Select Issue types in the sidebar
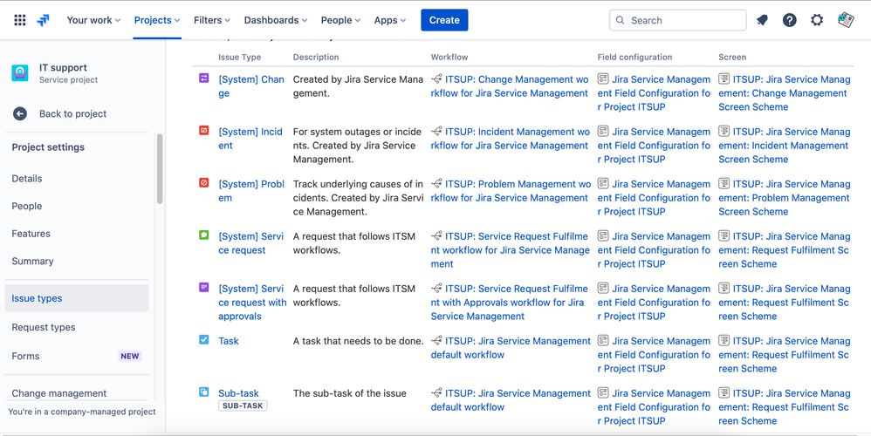 [77, 298]
